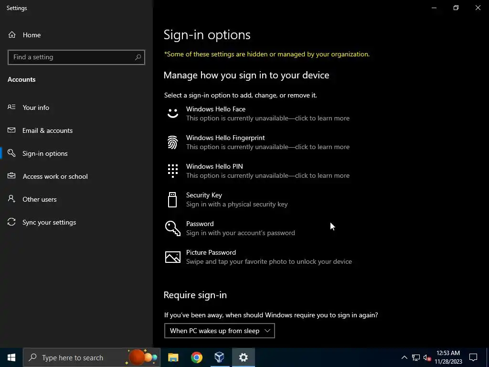489x367 pixels.
Task: Click the Windows Hello Fingerprint icon
Action: [172, 142]
